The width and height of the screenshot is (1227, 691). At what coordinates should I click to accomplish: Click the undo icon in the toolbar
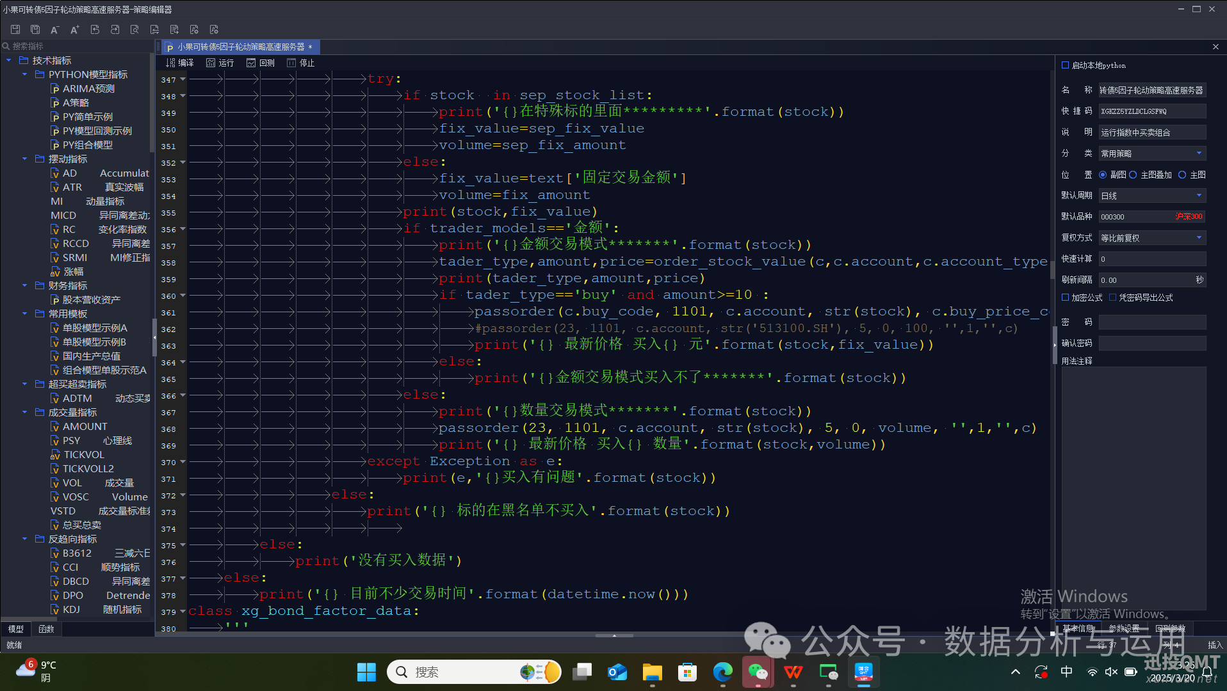pos(95,29)
